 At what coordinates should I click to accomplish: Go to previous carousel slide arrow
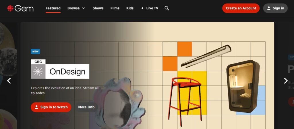[x=9, y=81]
